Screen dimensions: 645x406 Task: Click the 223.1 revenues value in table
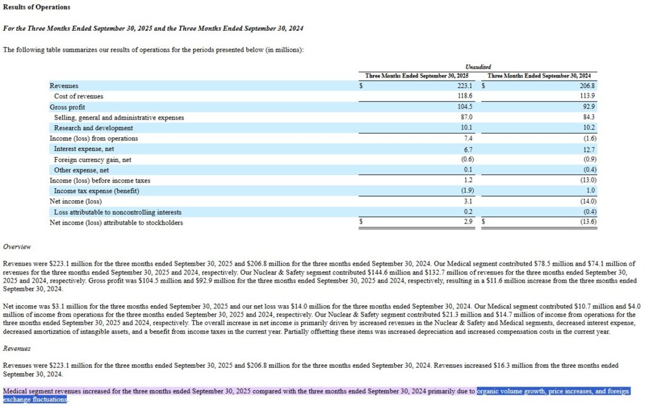(464, 86)
